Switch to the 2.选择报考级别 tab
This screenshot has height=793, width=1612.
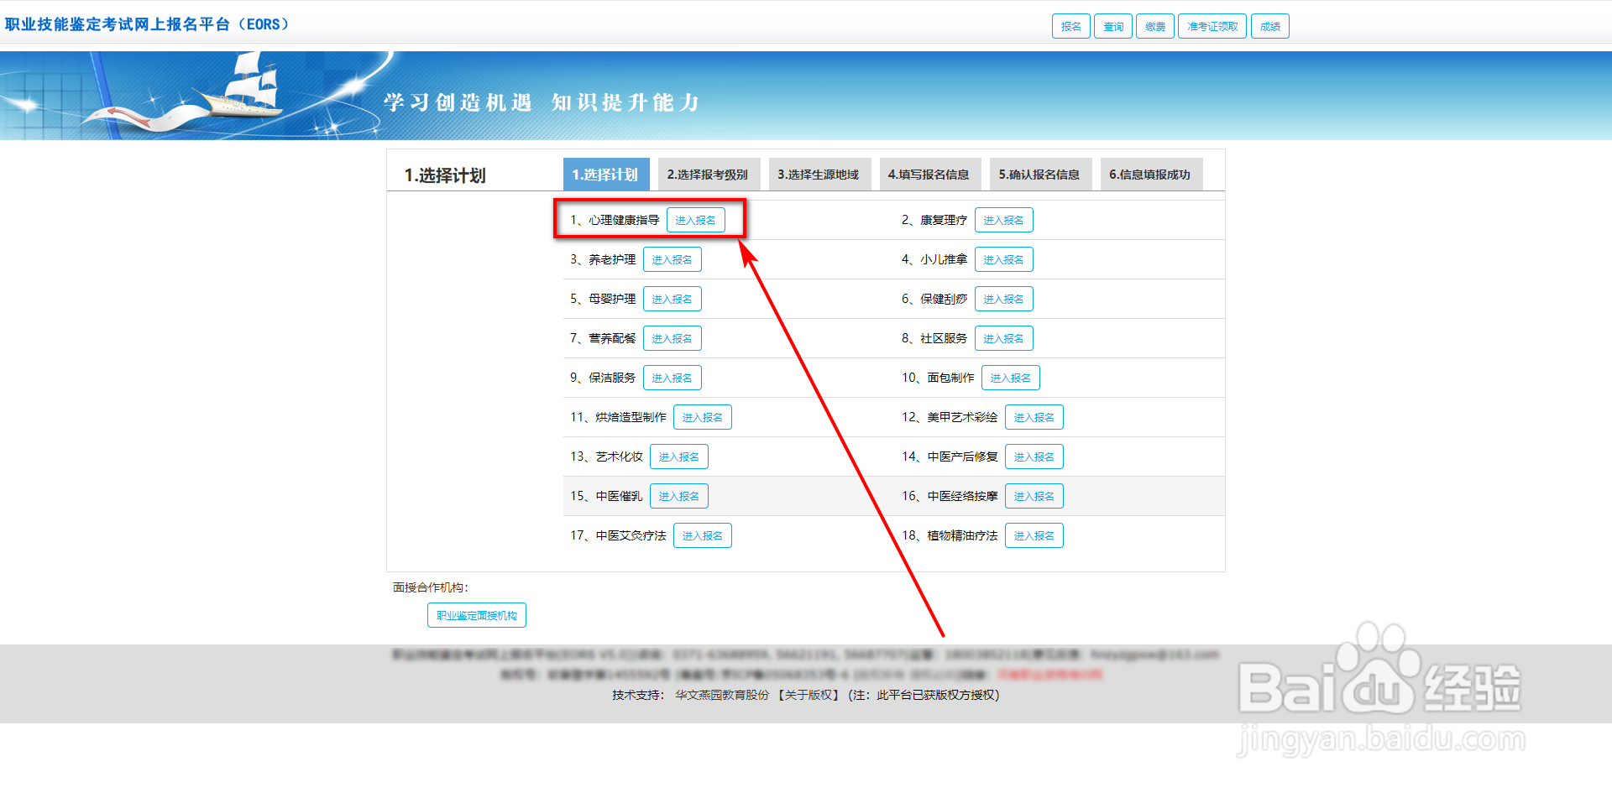click(x=708, y=174)
